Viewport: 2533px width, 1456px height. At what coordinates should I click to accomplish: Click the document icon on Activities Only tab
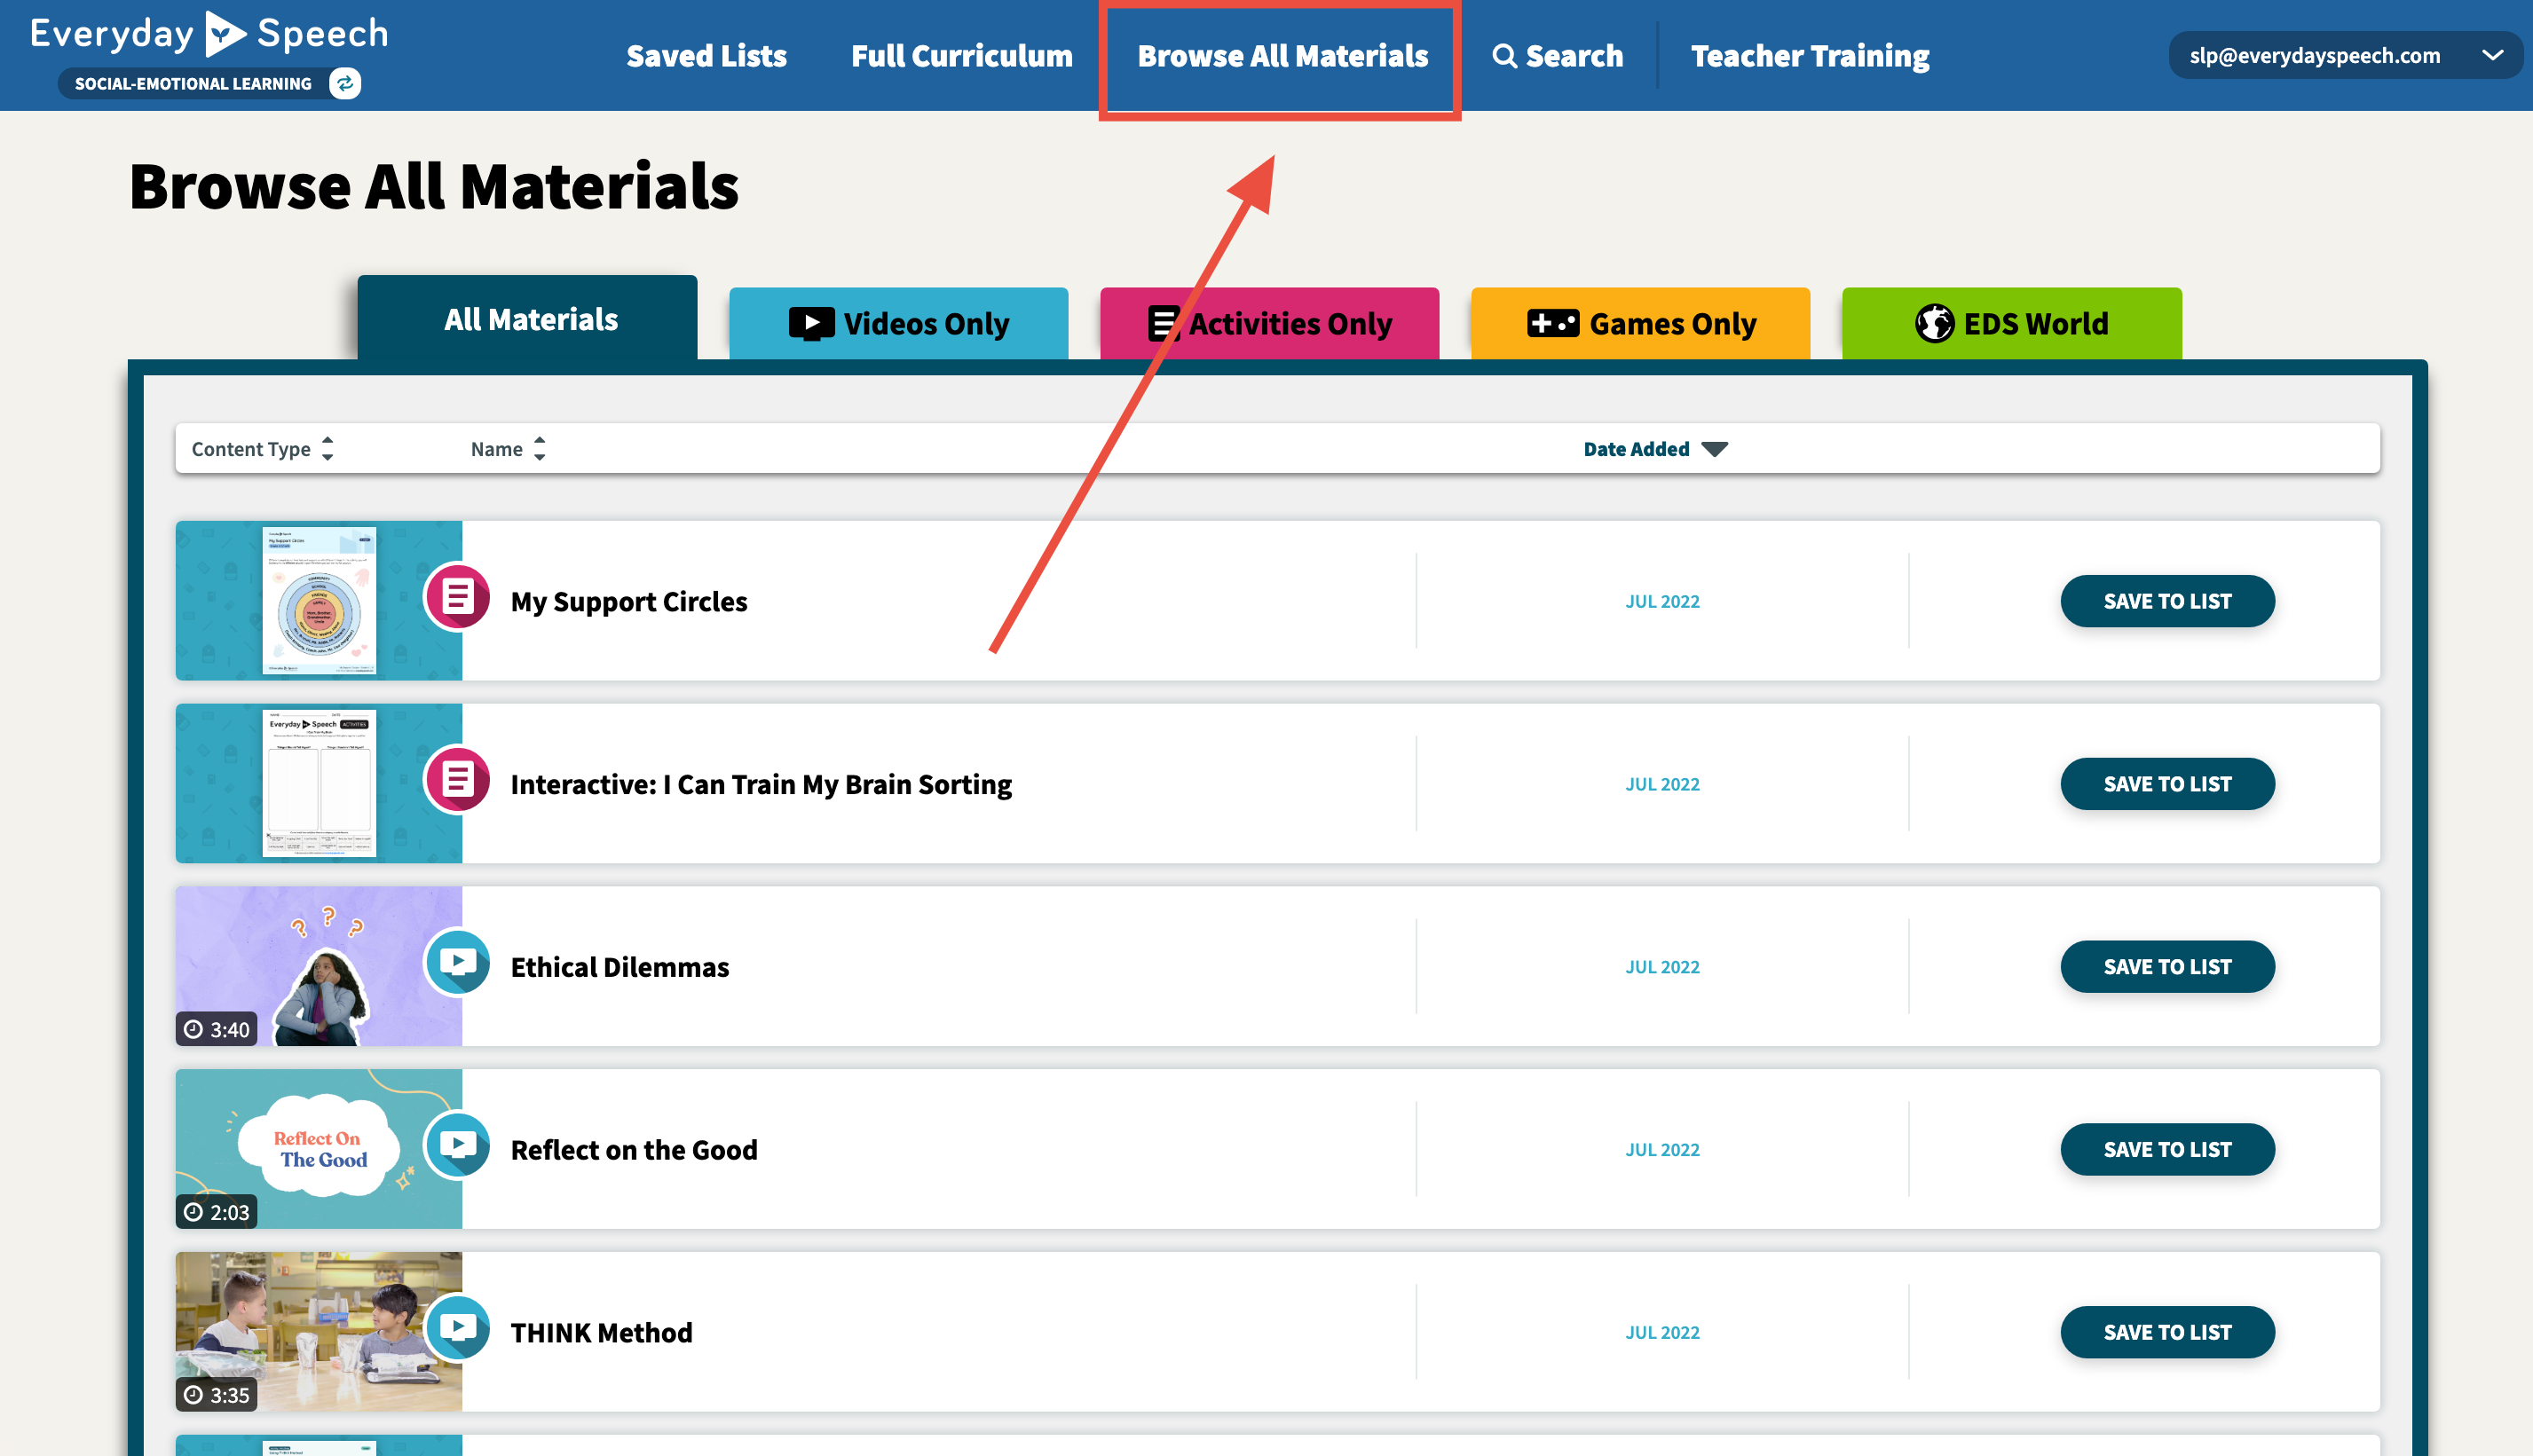tap(1163, 324)
